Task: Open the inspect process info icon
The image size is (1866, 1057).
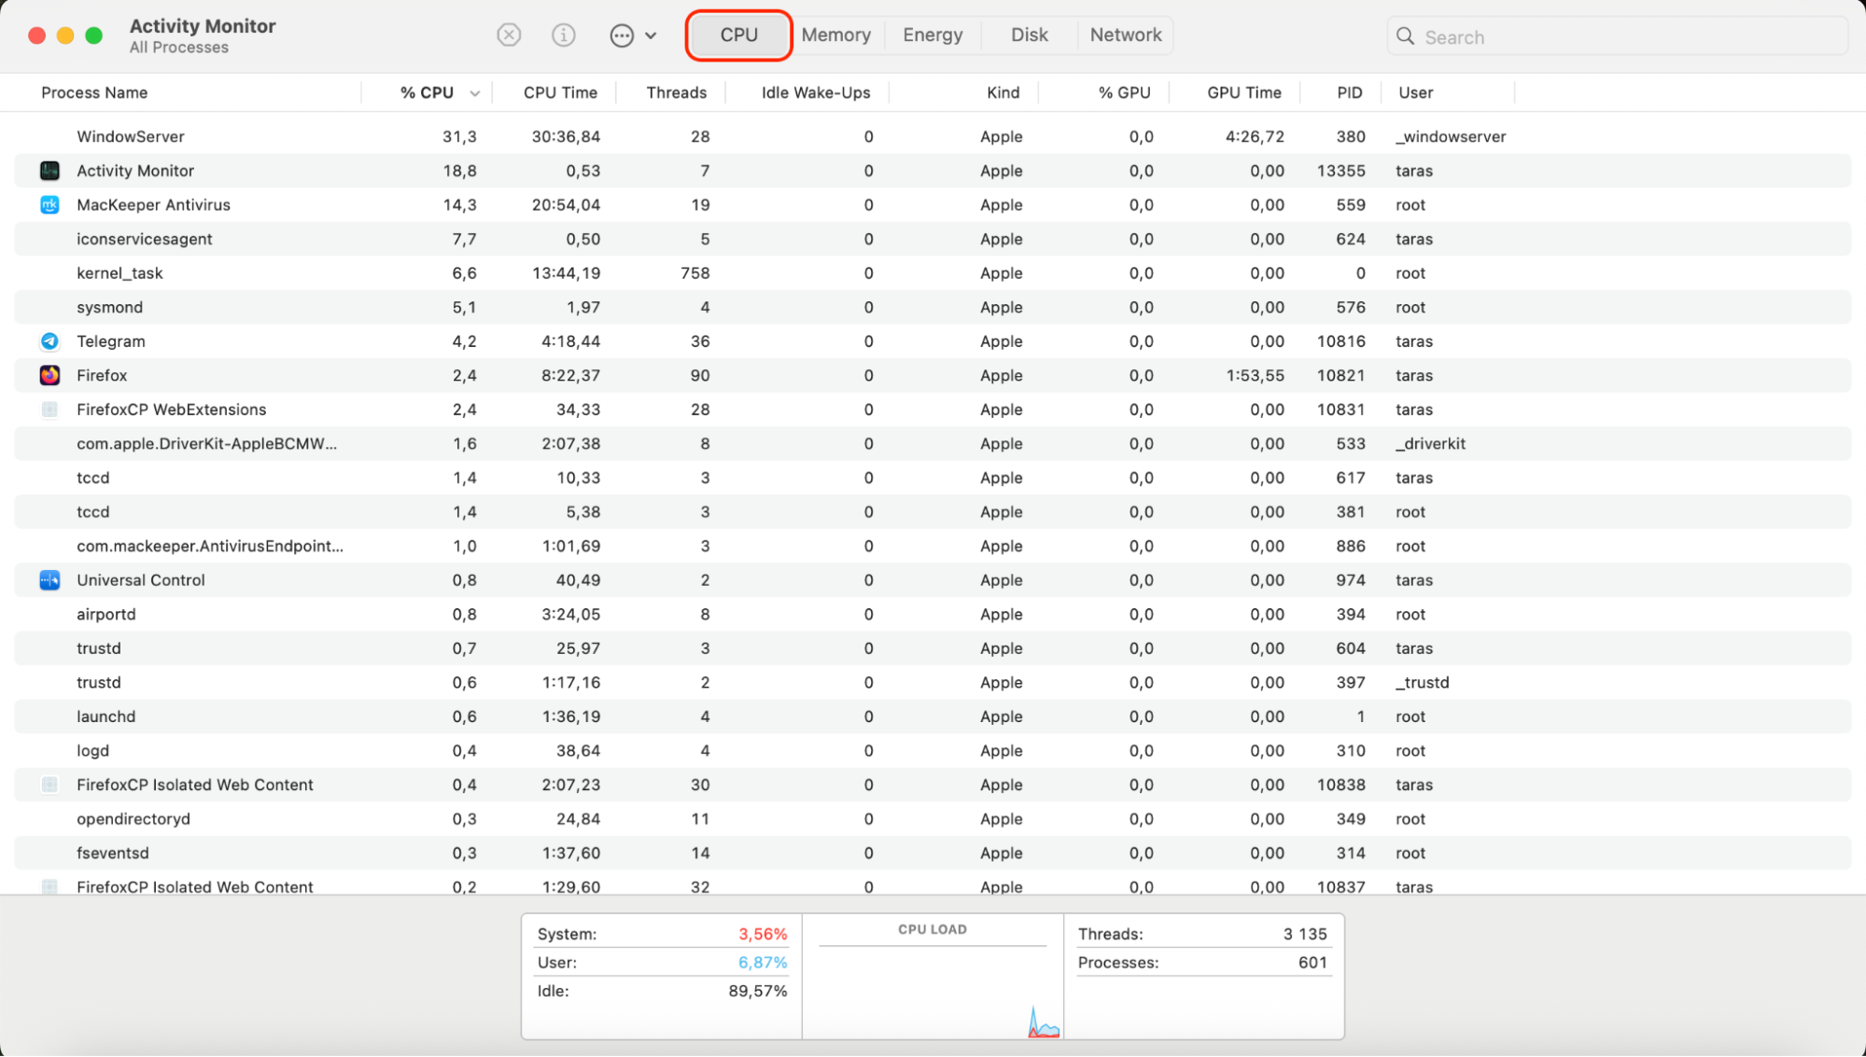Action: (563, 35)
